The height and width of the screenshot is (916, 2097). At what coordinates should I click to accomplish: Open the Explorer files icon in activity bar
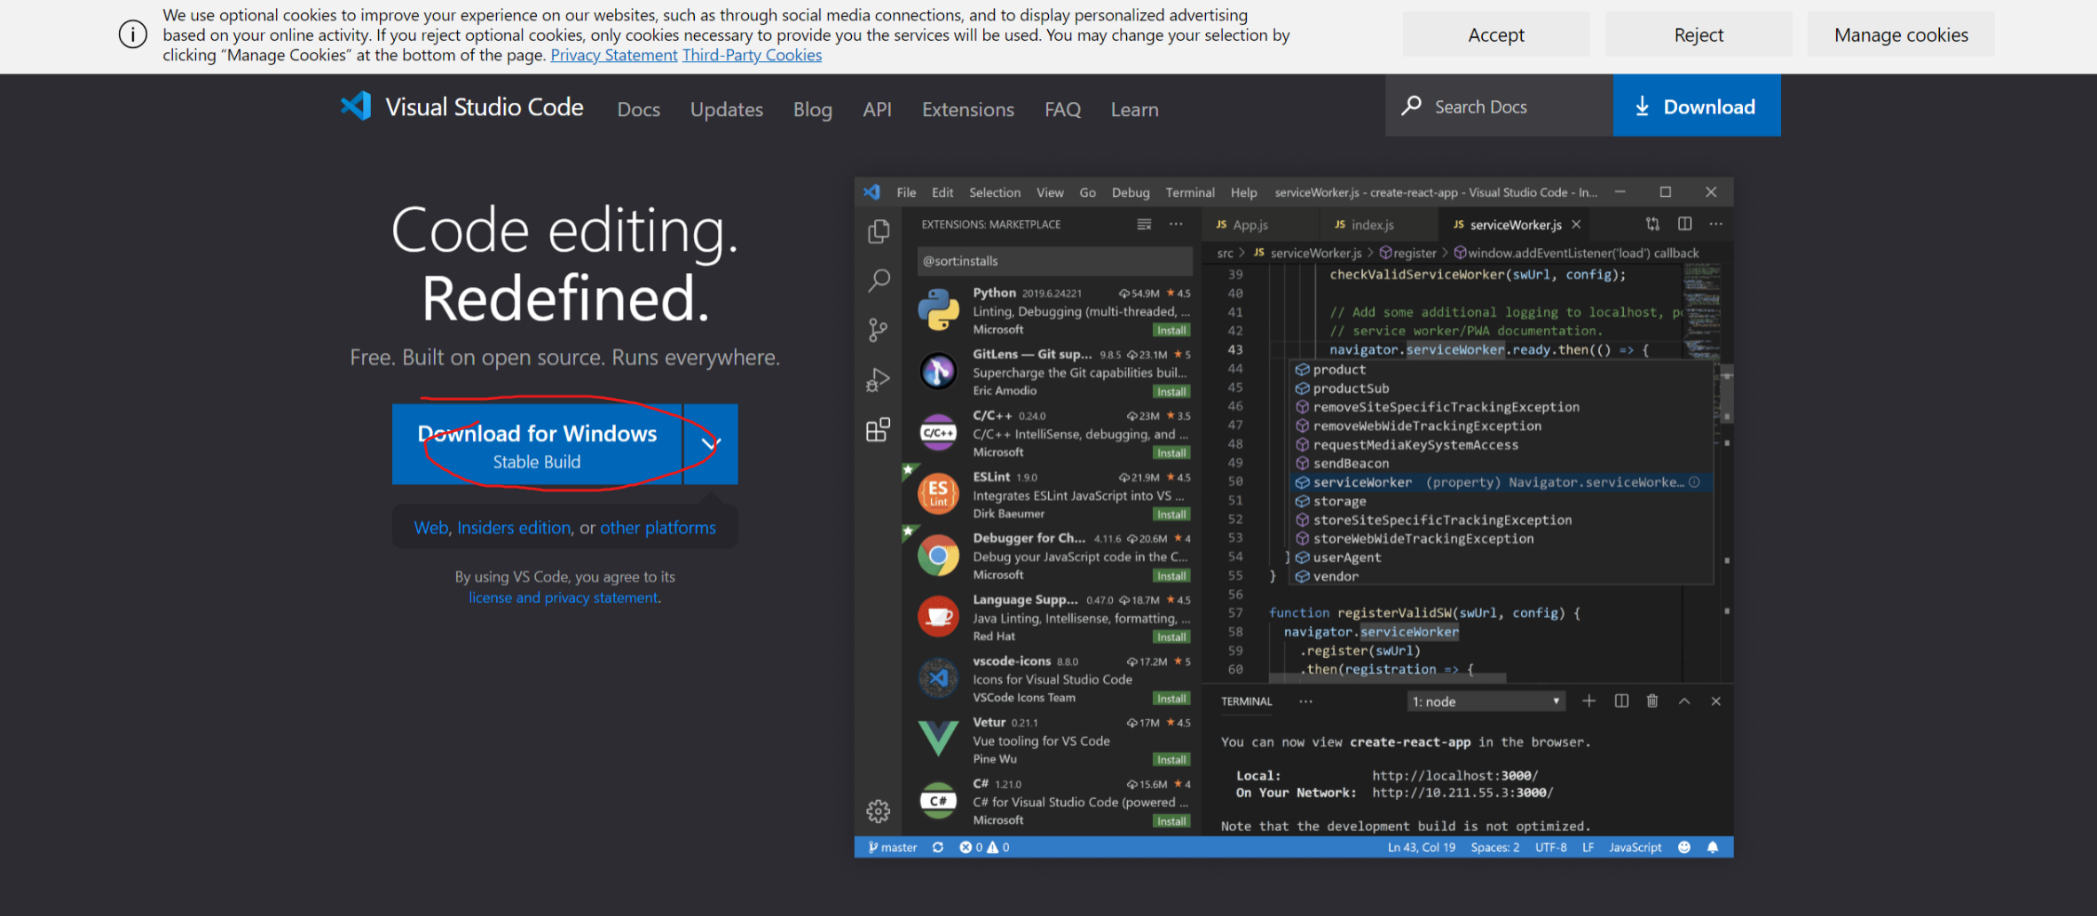pyautogui.click(x=879, y=231)
